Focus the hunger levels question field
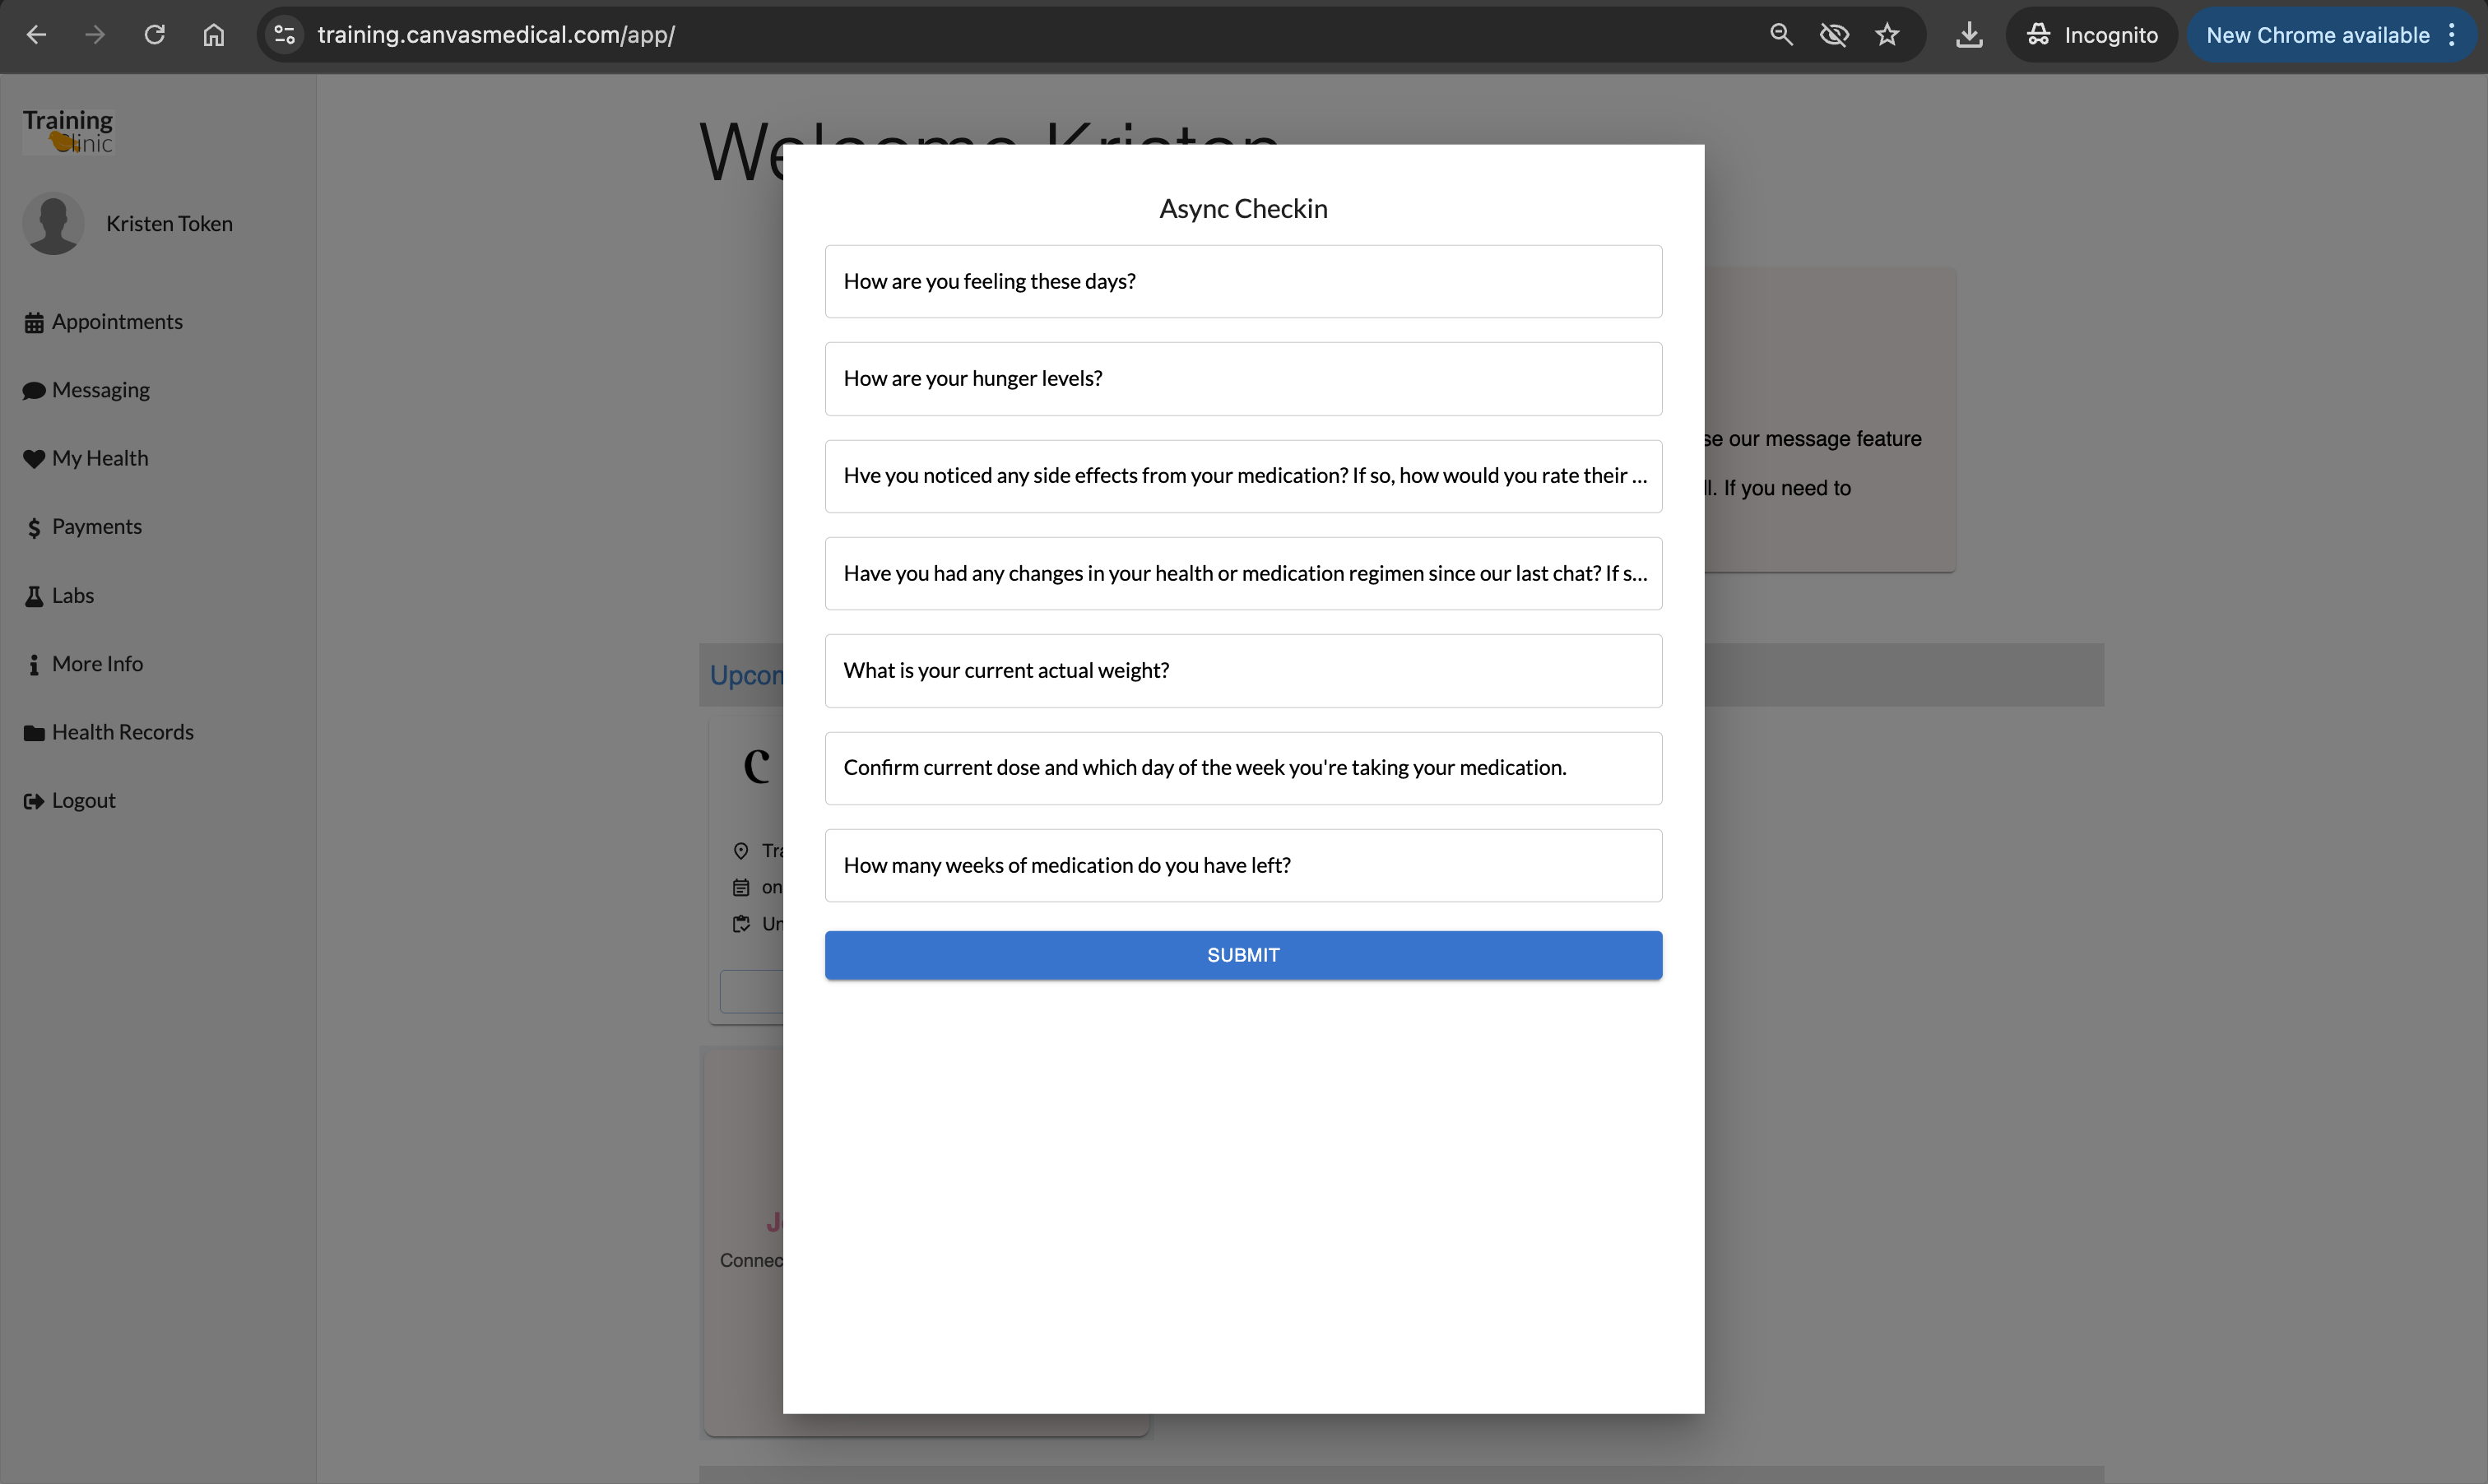 (x=1242, y=378)
